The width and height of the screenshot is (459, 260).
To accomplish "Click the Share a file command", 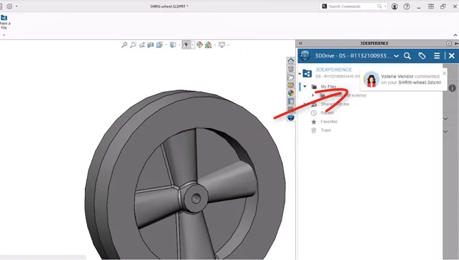I will [x=5, y=22].
